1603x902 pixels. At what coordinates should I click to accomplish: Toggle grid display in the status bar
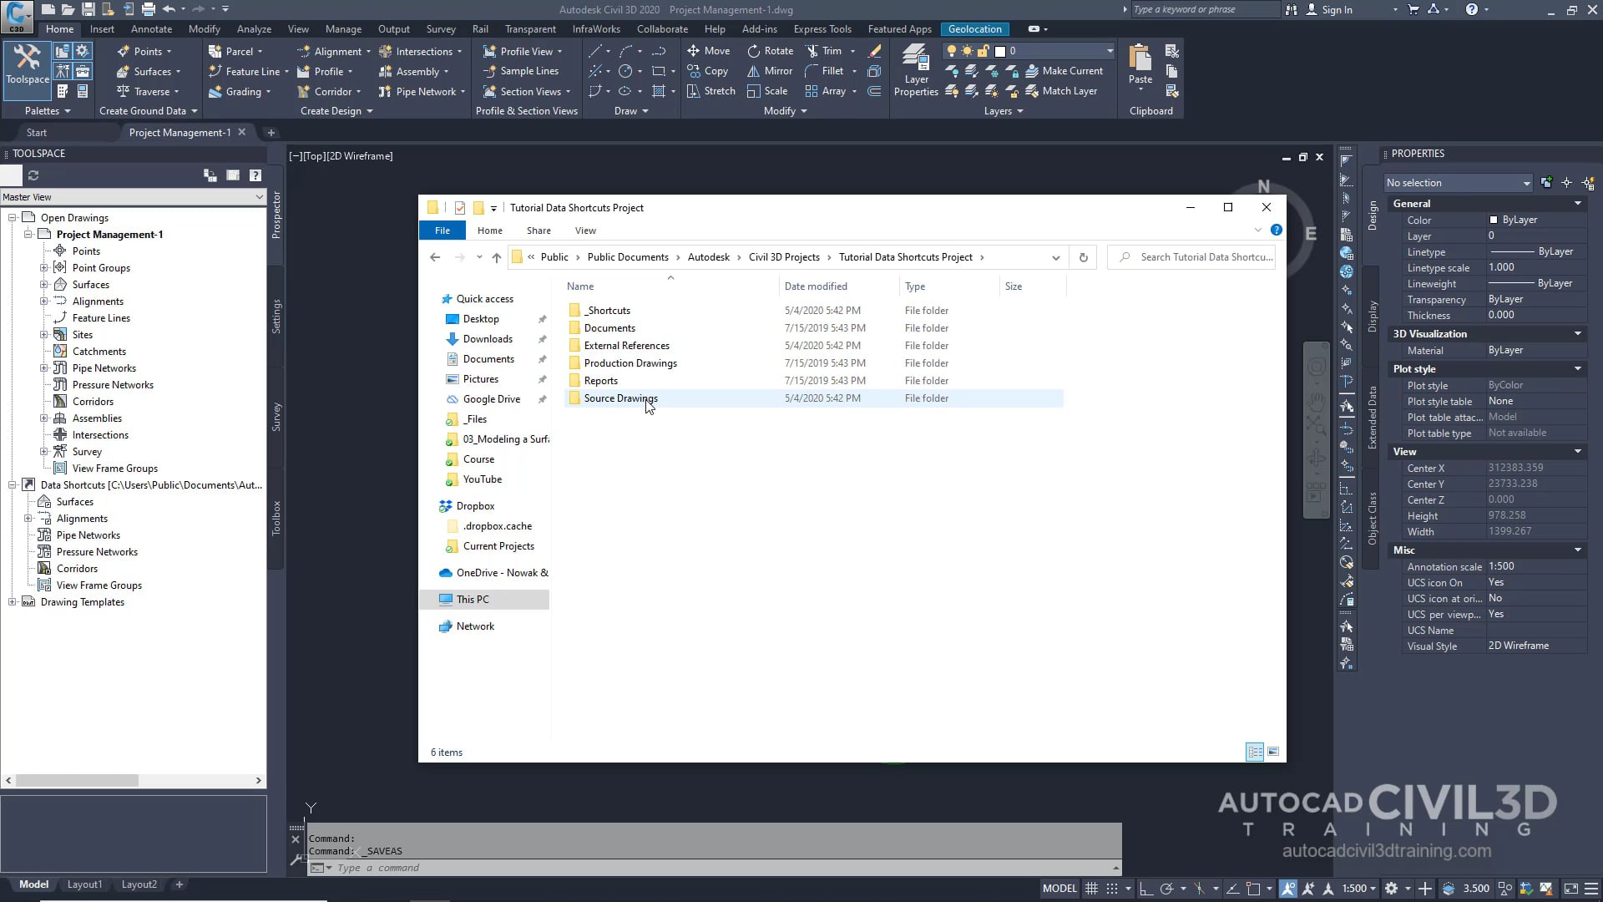click(1092, 888)
